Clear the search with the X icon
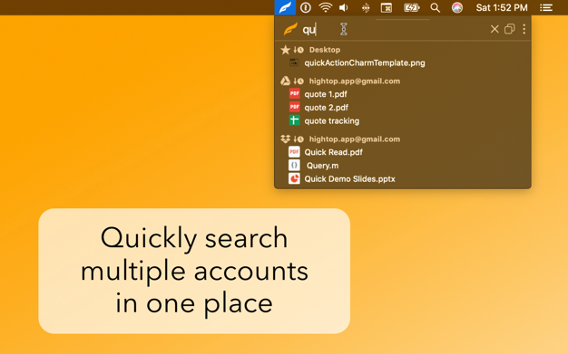Screen dimensions: 568x354 (x=495, y=29)
